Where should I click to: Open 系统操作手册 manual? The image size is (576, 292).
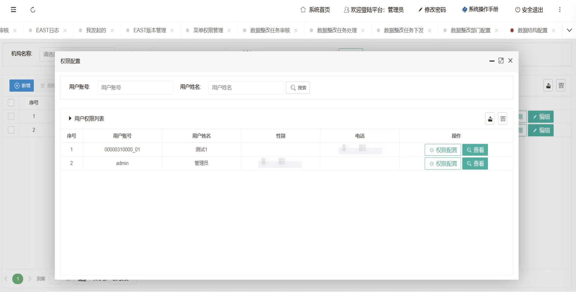click(x=480, y=10)
